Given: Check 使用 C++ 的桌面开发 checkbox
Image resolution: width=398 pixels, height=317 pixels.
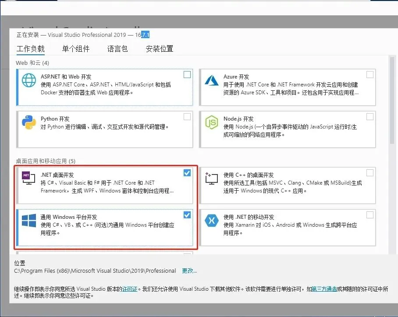Looking at the screenshot, I should point(370,173).
